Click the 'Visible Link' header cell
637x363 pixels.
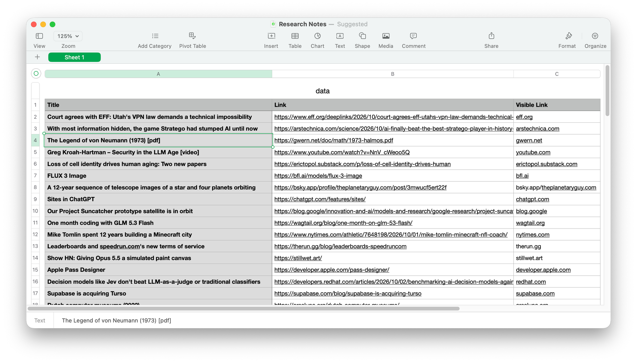point(557,105)
